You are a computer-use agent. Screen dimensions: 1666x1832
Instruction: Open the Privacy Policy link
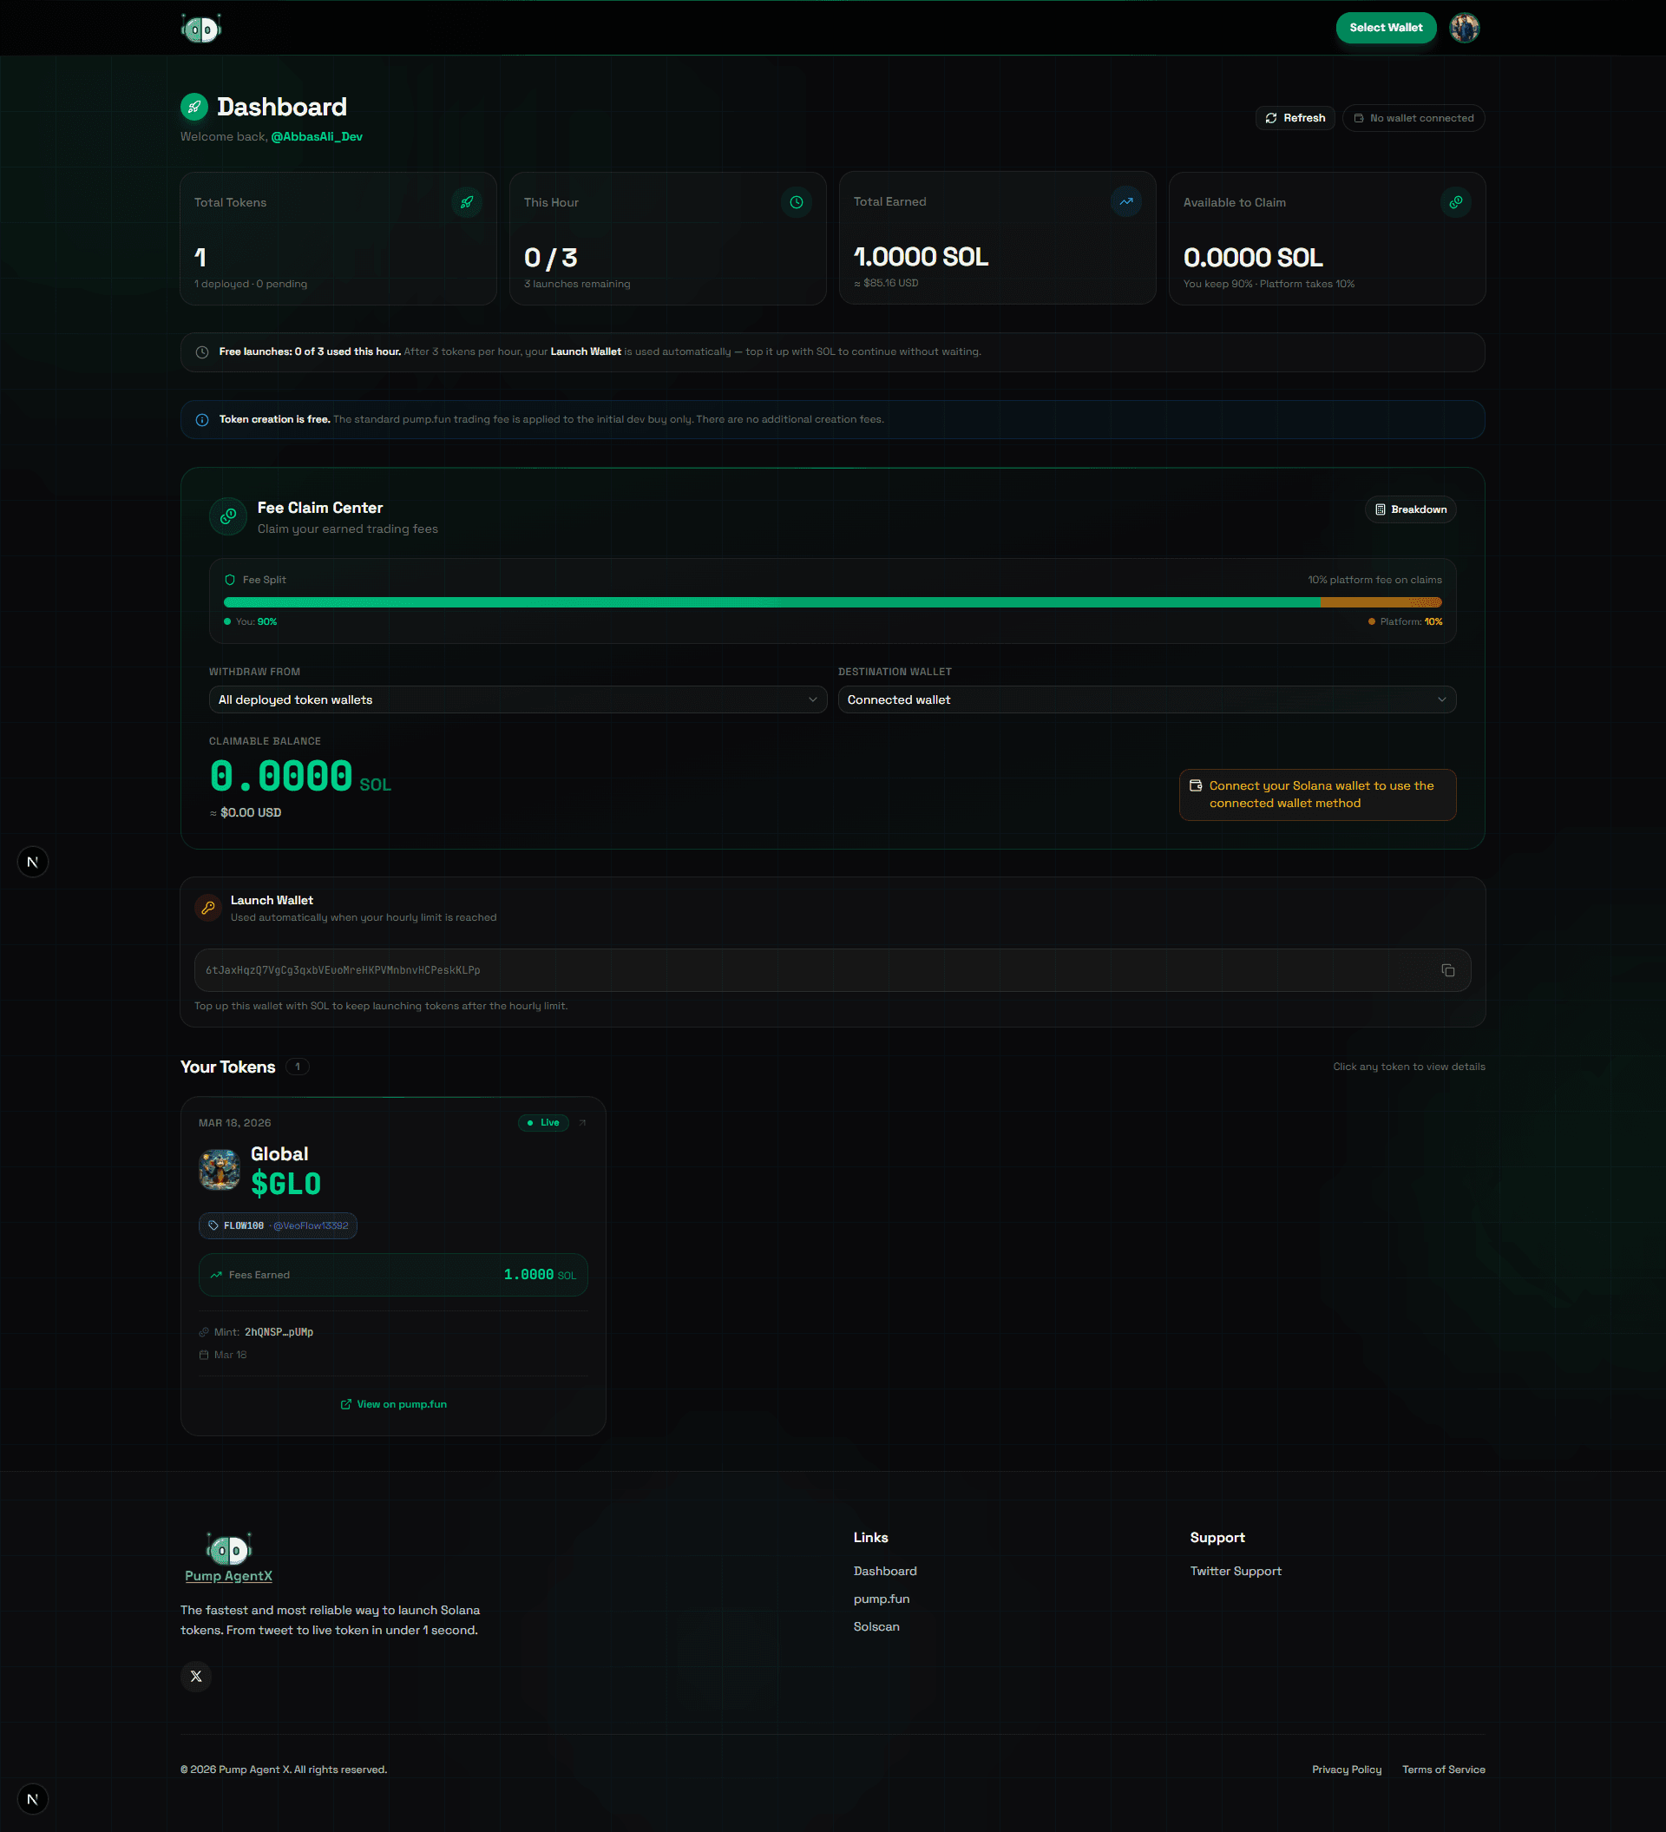click(1346, 1770)
